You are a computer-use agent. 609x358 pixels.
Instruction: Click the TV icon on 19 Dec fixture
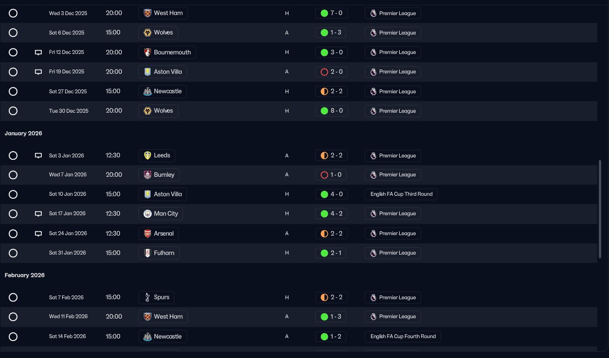tap(38, 72)
